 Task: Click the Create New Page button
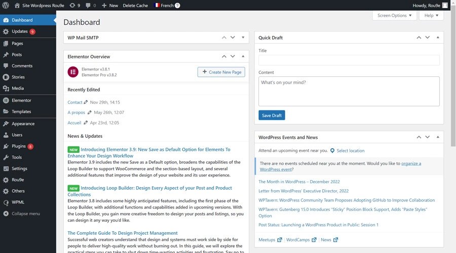coord(221,72)
